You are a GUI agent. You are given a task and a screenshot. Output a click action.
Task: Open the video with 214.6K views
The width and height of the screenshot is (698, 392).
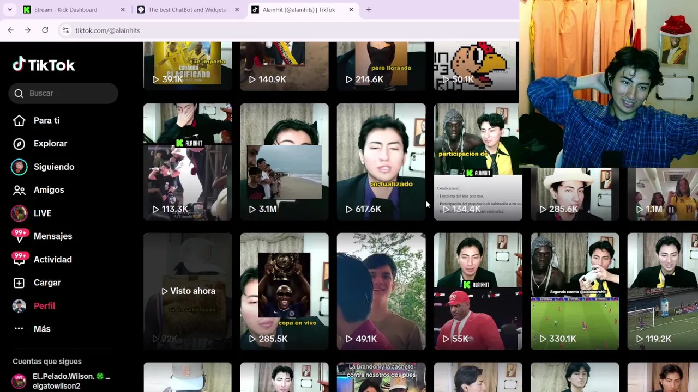pos(381,66)
